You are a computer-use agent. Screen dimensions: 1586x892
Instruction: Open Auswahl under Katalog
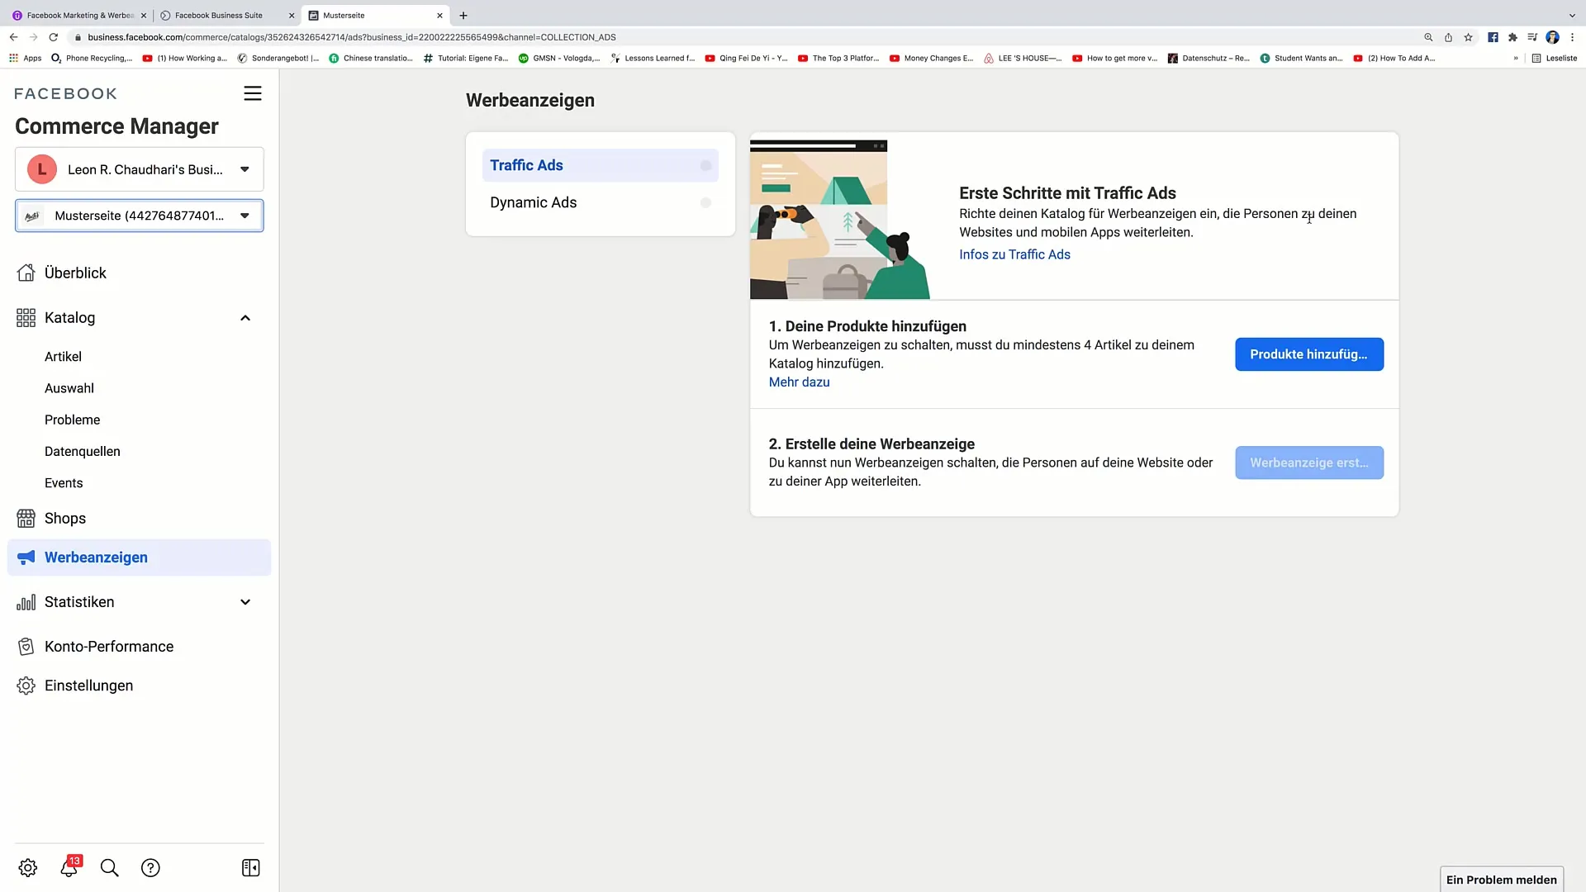click(69, 388)
